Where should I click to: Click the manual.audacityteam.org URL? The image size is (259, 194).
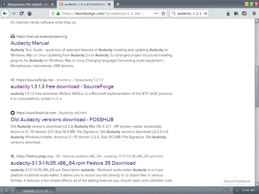(x=42, y=36)
